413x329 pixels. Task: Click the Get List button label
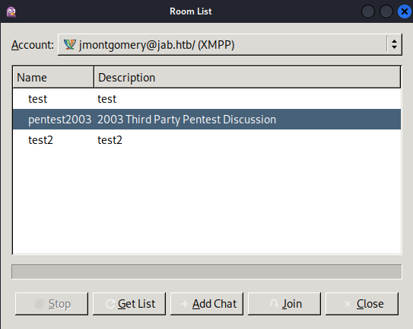136,304
